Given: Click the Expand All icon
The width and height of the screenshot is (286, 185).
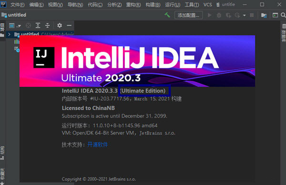Looking at the screenshot, I should coord(38,26).
